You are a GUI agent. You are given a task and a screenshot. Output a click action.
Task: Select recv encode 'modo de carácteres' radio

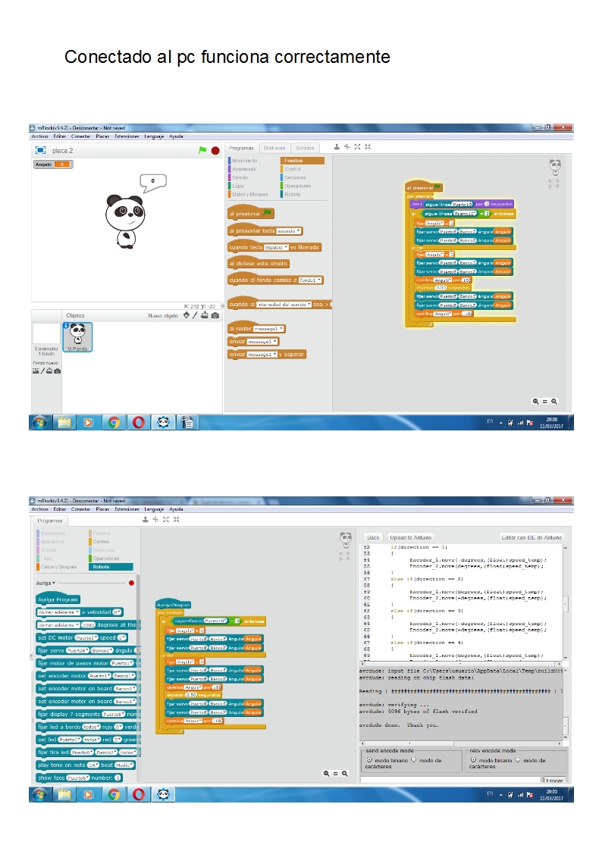[517, 760]
